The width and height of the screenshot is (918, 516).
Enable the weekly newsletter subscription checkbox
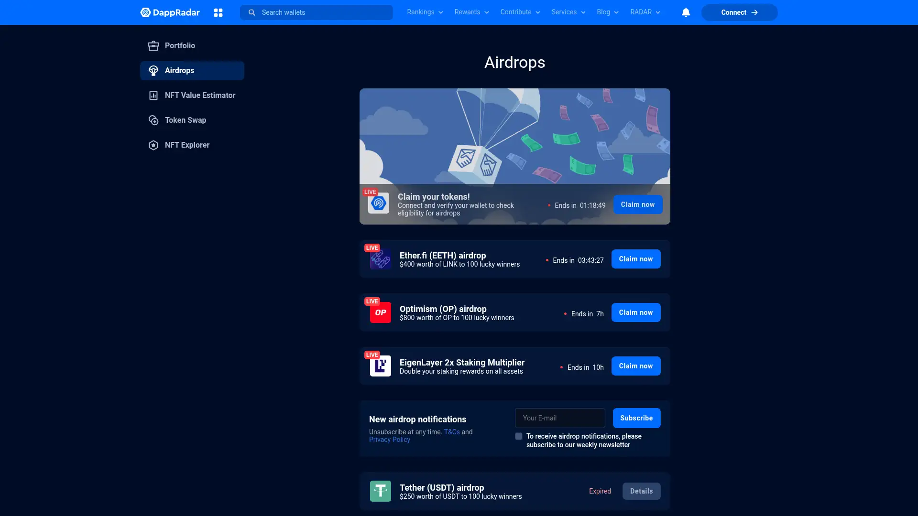click(518, 436)
